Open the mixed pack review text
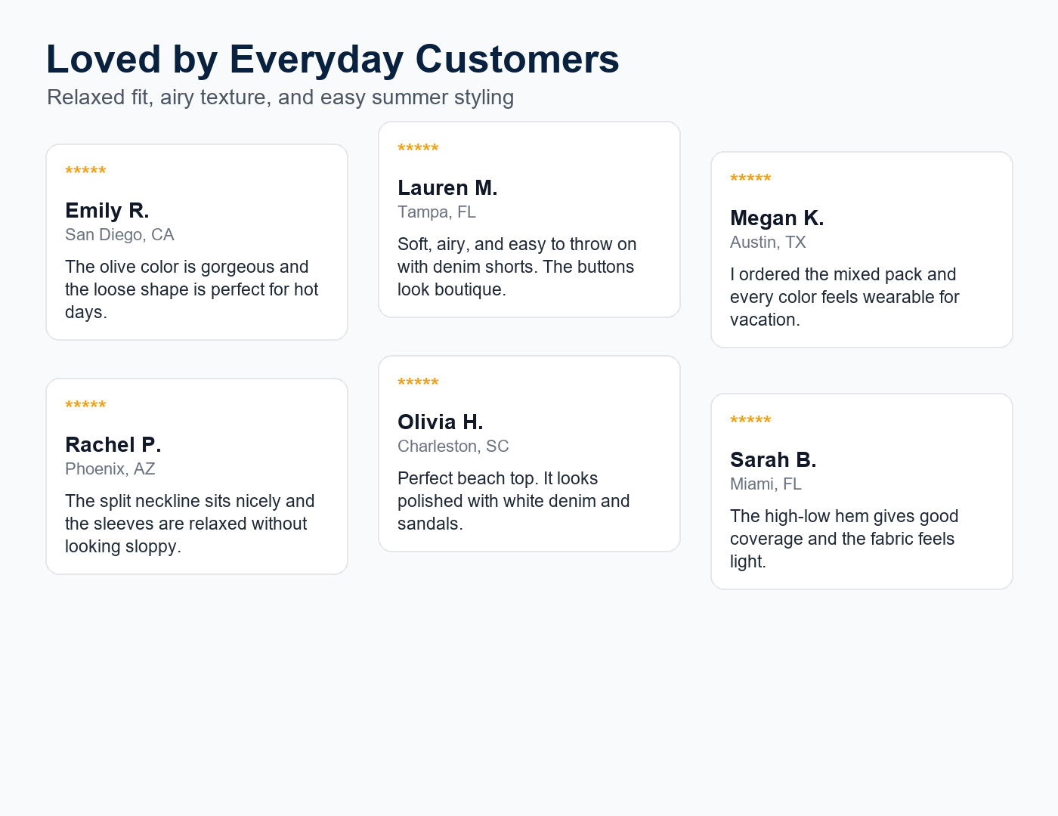 click(x=845, y=297)
